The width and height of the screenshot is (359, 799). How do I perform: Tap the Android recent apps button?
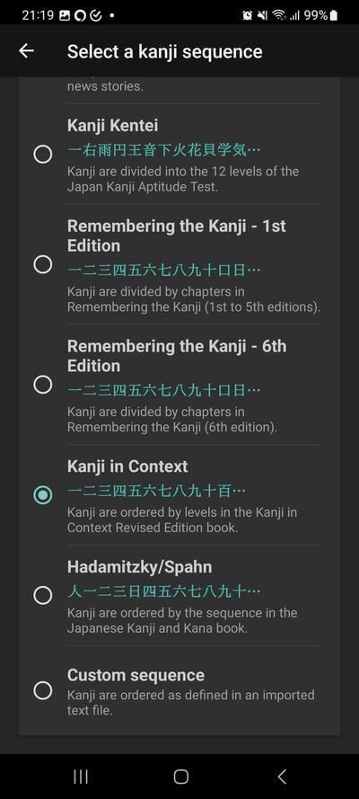pyautogui.click(x=81, y=776)
